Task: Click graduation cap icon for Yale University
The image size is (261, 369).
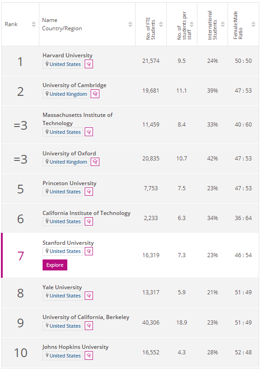Action: 89,296
